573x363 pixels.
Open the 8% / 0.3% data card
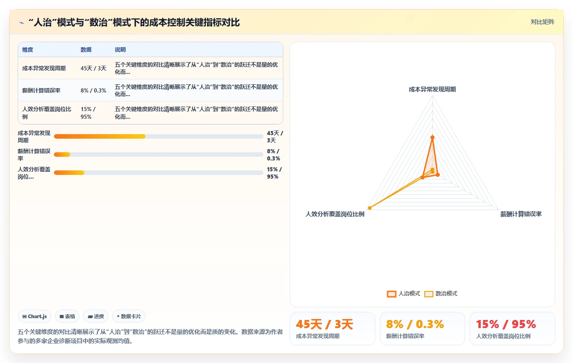(422, 329)
